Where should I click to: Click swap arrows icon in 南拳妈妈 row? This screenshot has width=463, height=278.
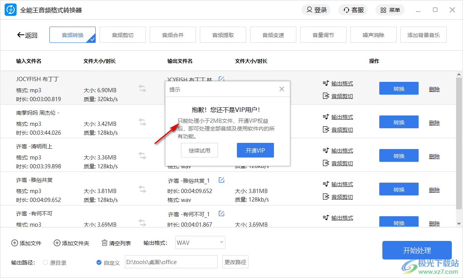click(x=142, y=122)
